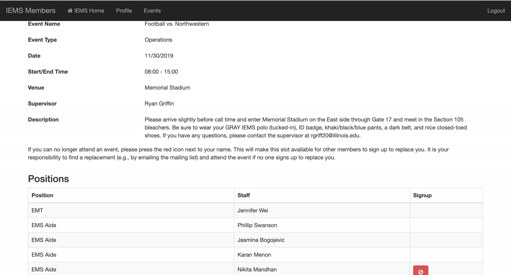Click the Signup column header

422,195
